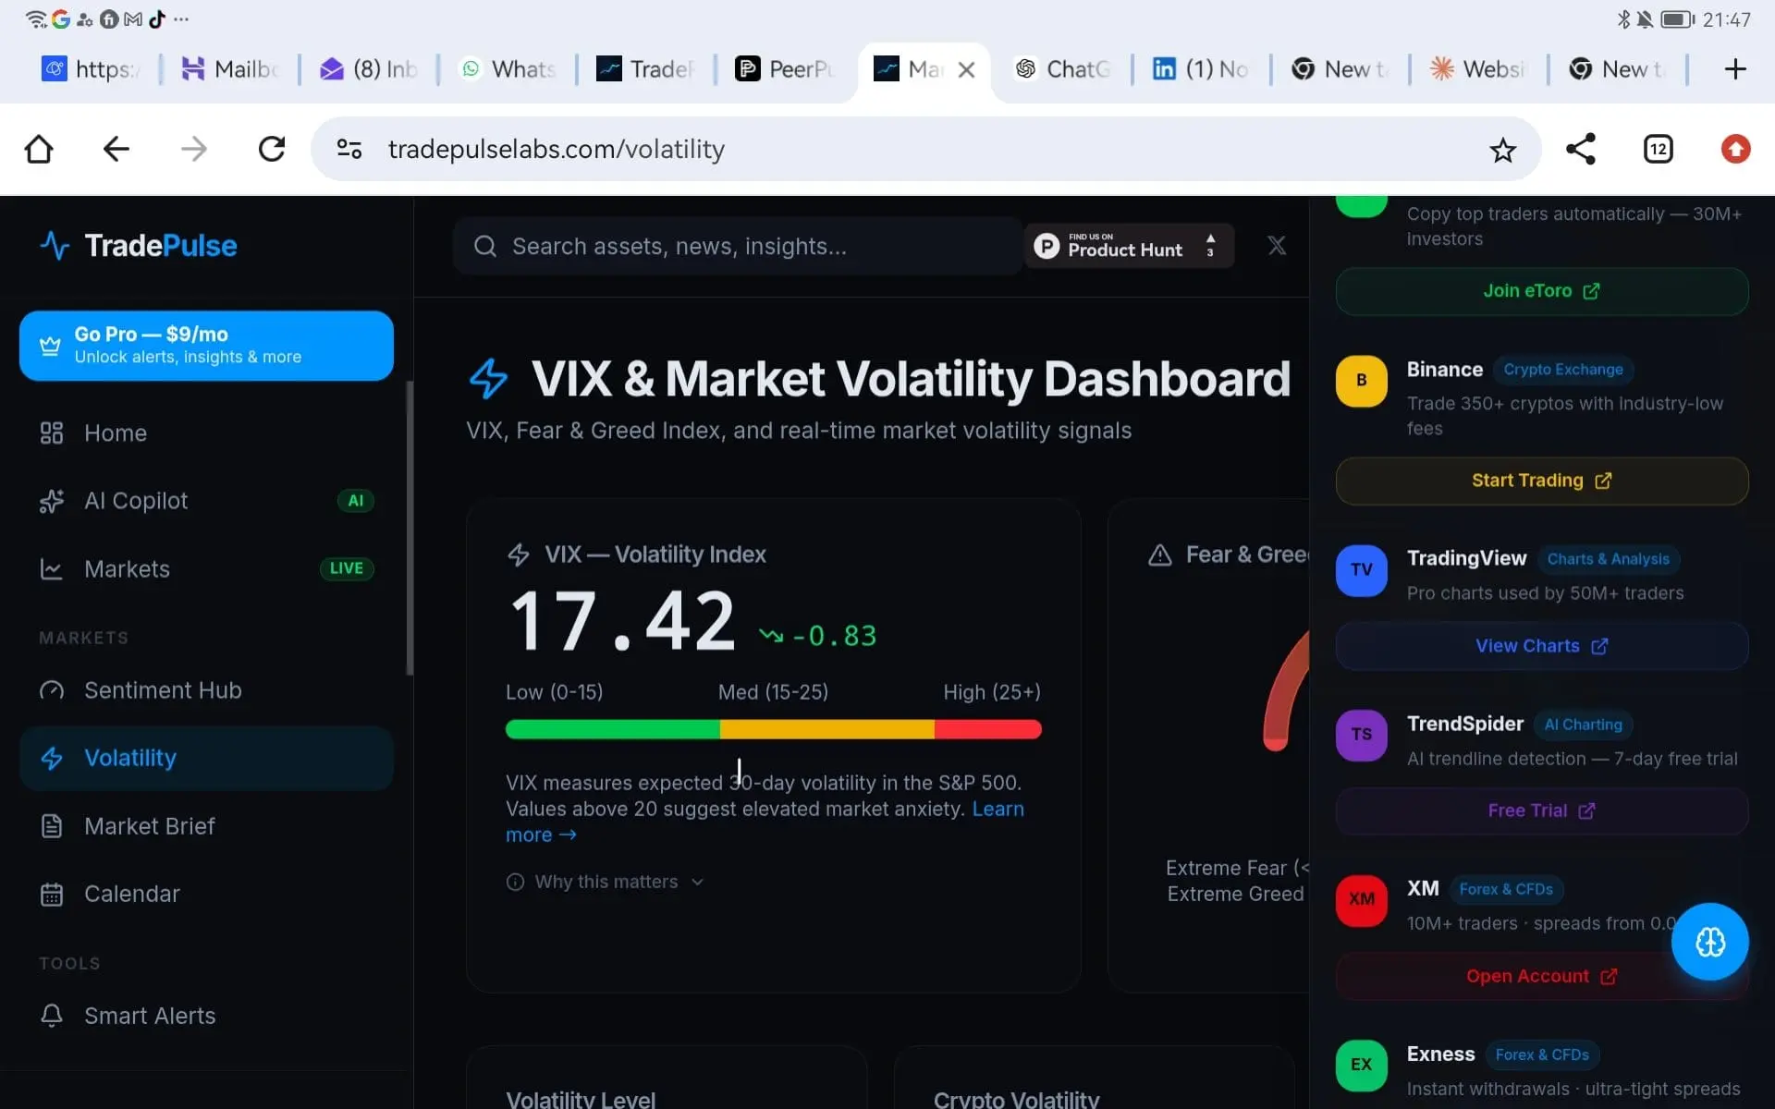This screenshot has height=1109, width=1775.
Task: Click the info icon beside Why this matters
Action: tap(515, 883)
